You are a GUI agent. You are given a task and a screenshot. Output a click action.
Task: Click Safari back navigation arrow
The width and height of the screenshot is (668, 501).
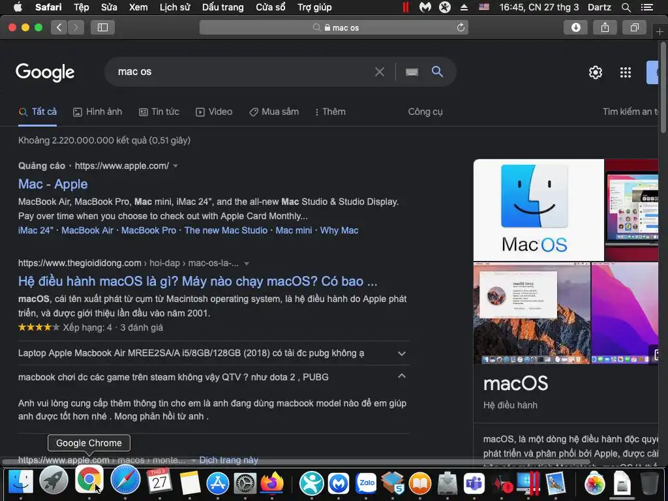tap(59, 27)
